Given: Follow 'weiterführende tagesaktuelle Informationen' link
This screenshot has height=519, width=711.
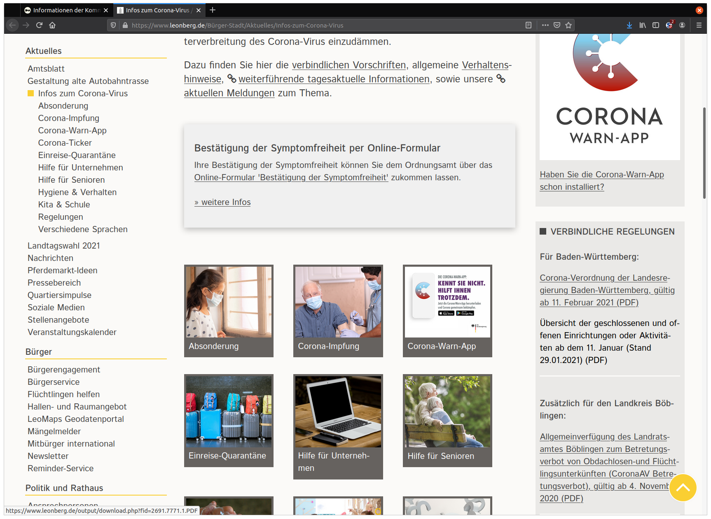Looking at the screenshot, I should tap(334, 79).
